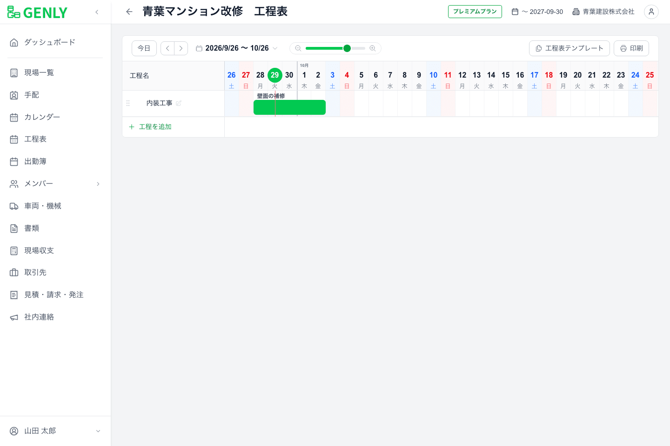Click the 内装工事 process name
Screen dimensions: 670x446
coord(160,103)
